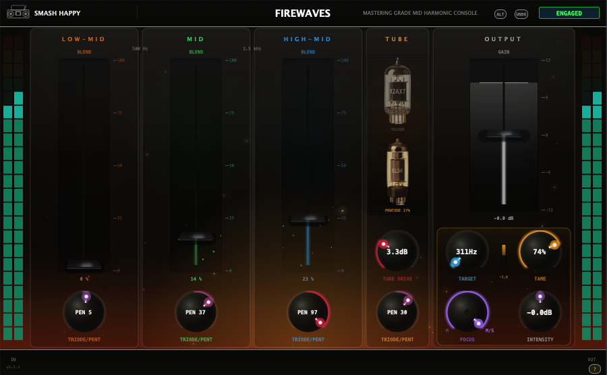Click the UNDO button
The image size is (607, 375).
(x=521, y=14)
